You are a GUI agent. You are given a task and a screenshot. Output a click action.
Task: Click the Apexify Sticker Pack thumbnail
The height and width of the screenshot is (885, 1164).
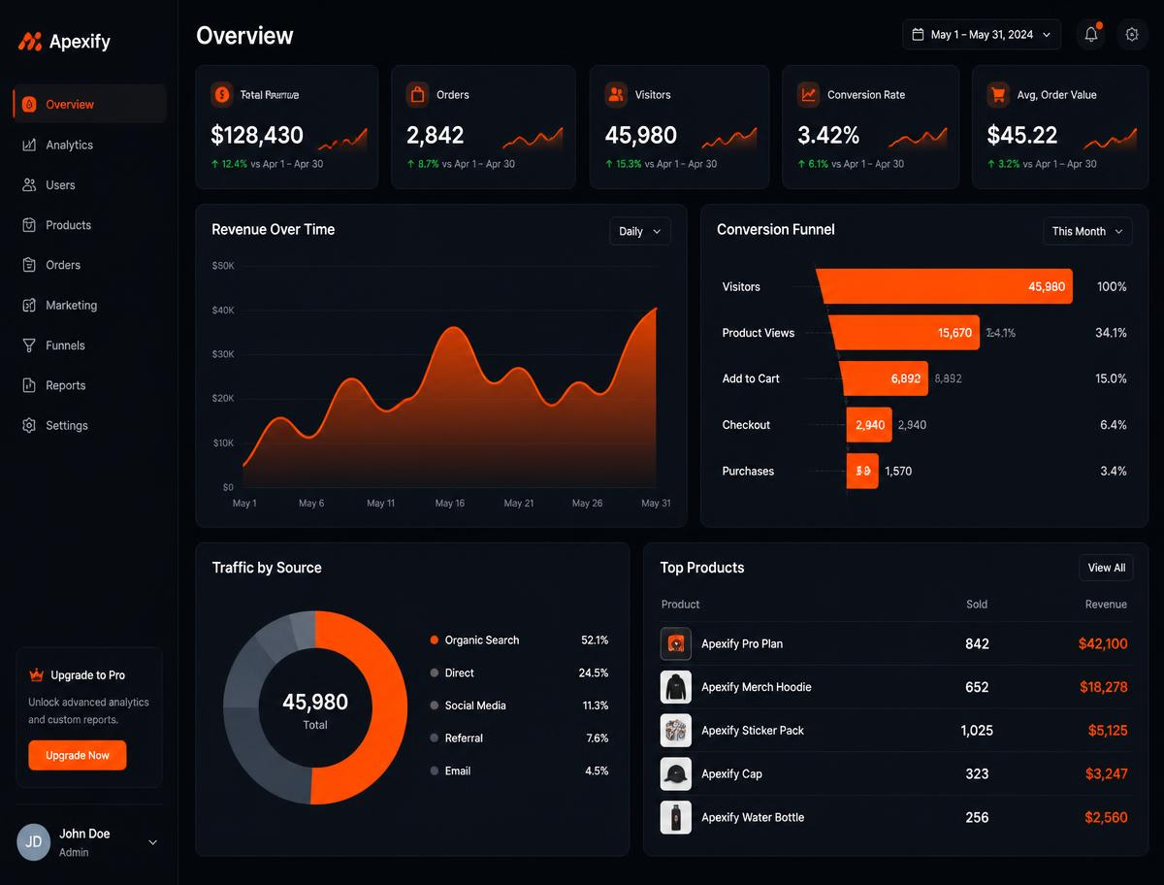(676, 731)
